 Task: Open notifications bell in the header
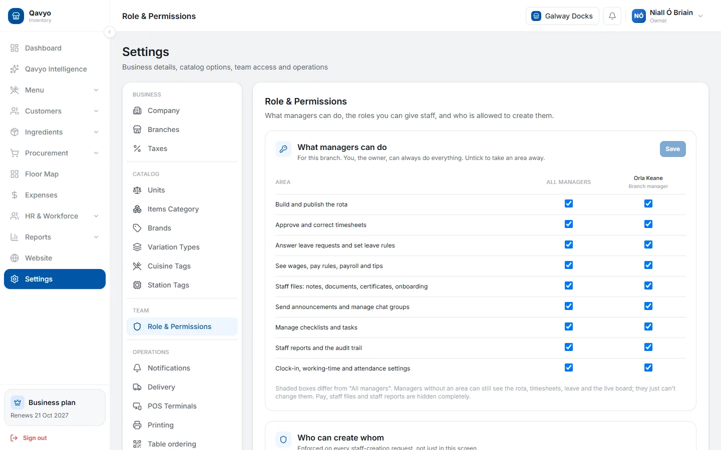[x=612, y=16]
